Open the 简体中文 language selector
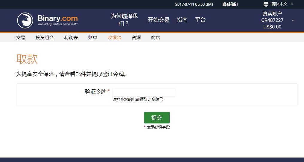This screenshot has width=304, height=162. coord(279,4)
